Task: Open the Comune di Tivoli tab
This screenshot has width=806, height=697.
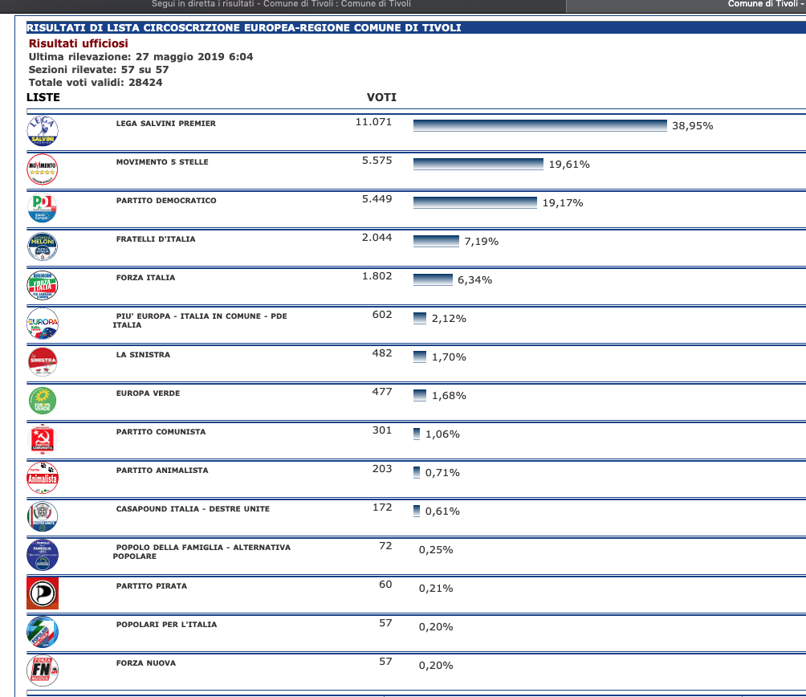Action: point(764,5)
